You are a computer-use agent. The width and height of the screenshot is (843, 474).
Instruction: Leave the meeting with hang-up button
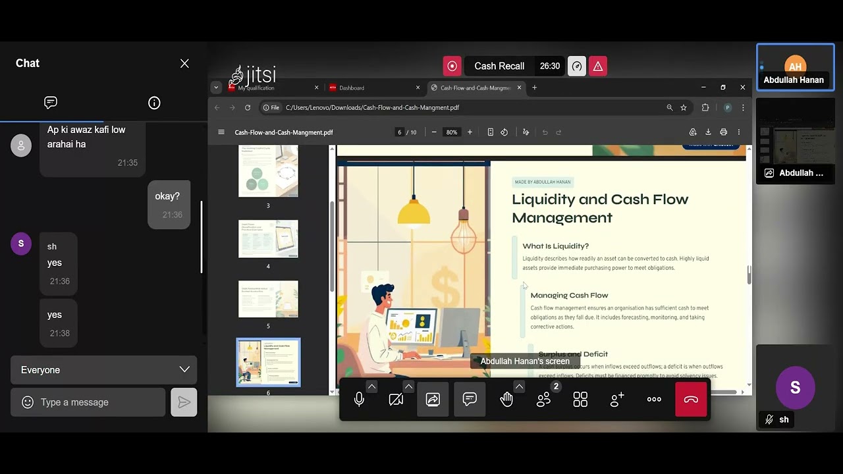[691, 400]
